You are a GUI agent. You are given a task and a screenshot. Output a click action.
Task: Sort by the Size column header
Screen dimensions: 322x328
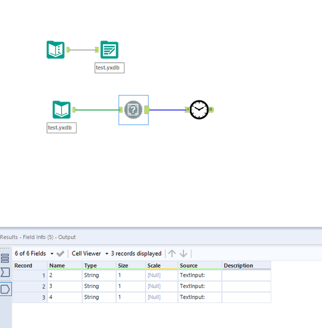tap(130, 265)
